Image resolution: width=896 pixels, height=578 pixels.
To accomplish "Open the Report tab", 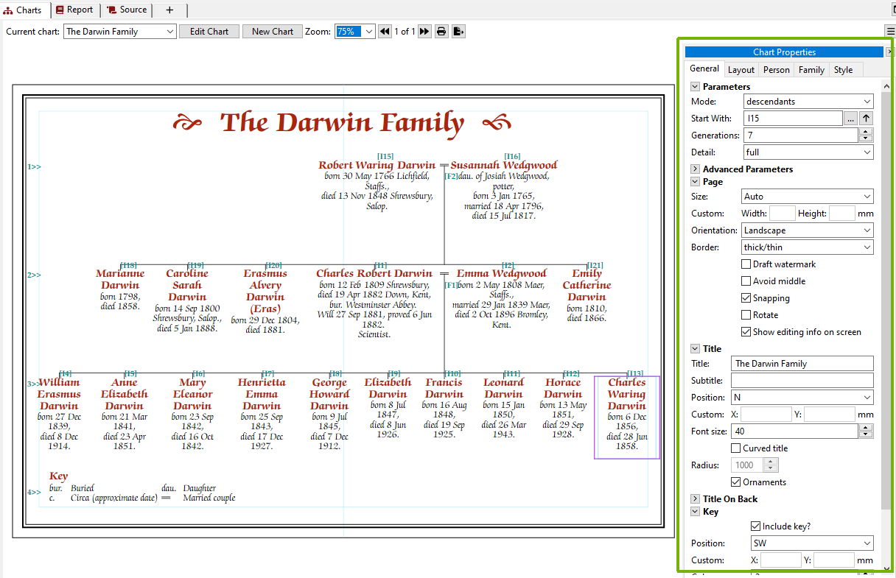I will [x=74, y=10].
